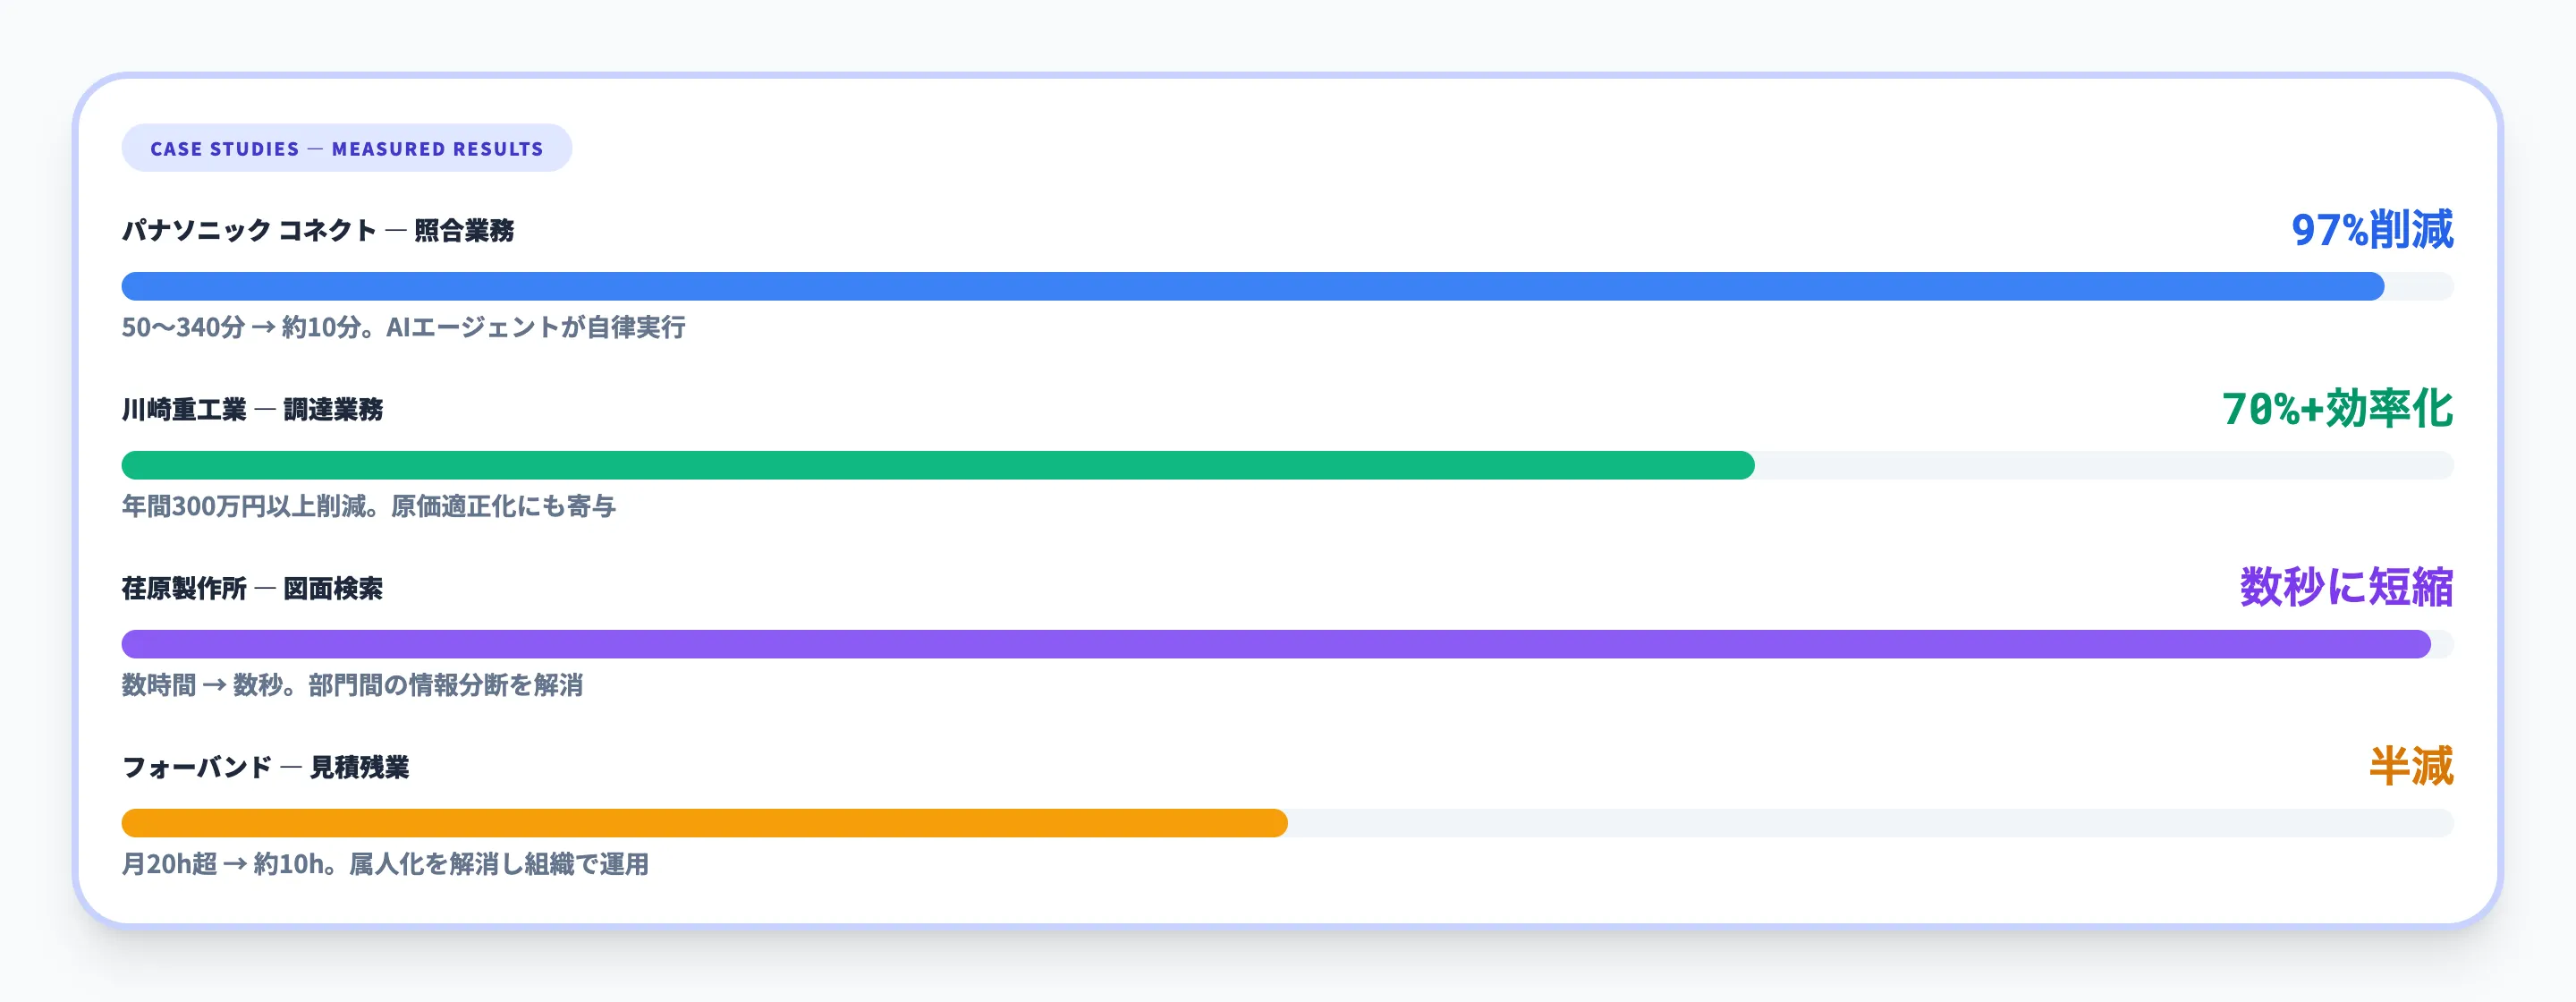The height and width of the screenshot is (1002, 2576).
Task: Select the 年間300万円以上削減 description line
Action: [368, 506]
